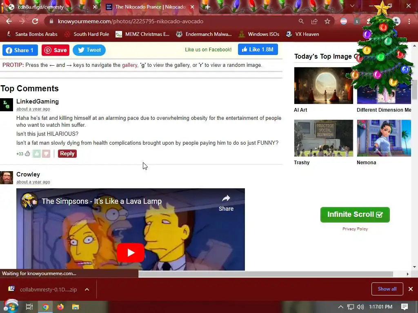Image resolution: width=418 pixels, height=313 pixels.
Task: Click the Facebook Like 1.8M button
Action: tap(258, 49)
